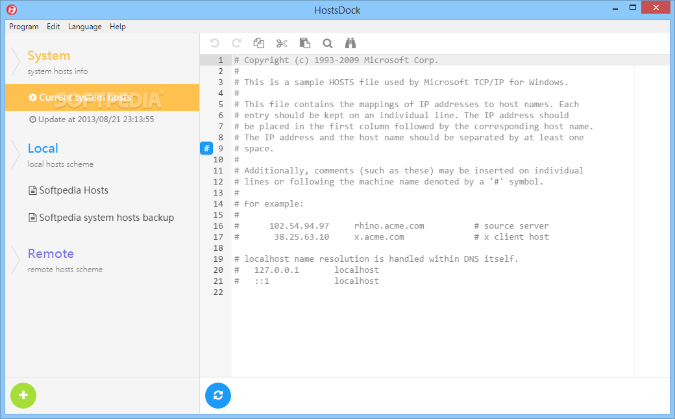Open Softpedia Hosts scheme
The image size is (675, 419).
click(x=73, y=190)
